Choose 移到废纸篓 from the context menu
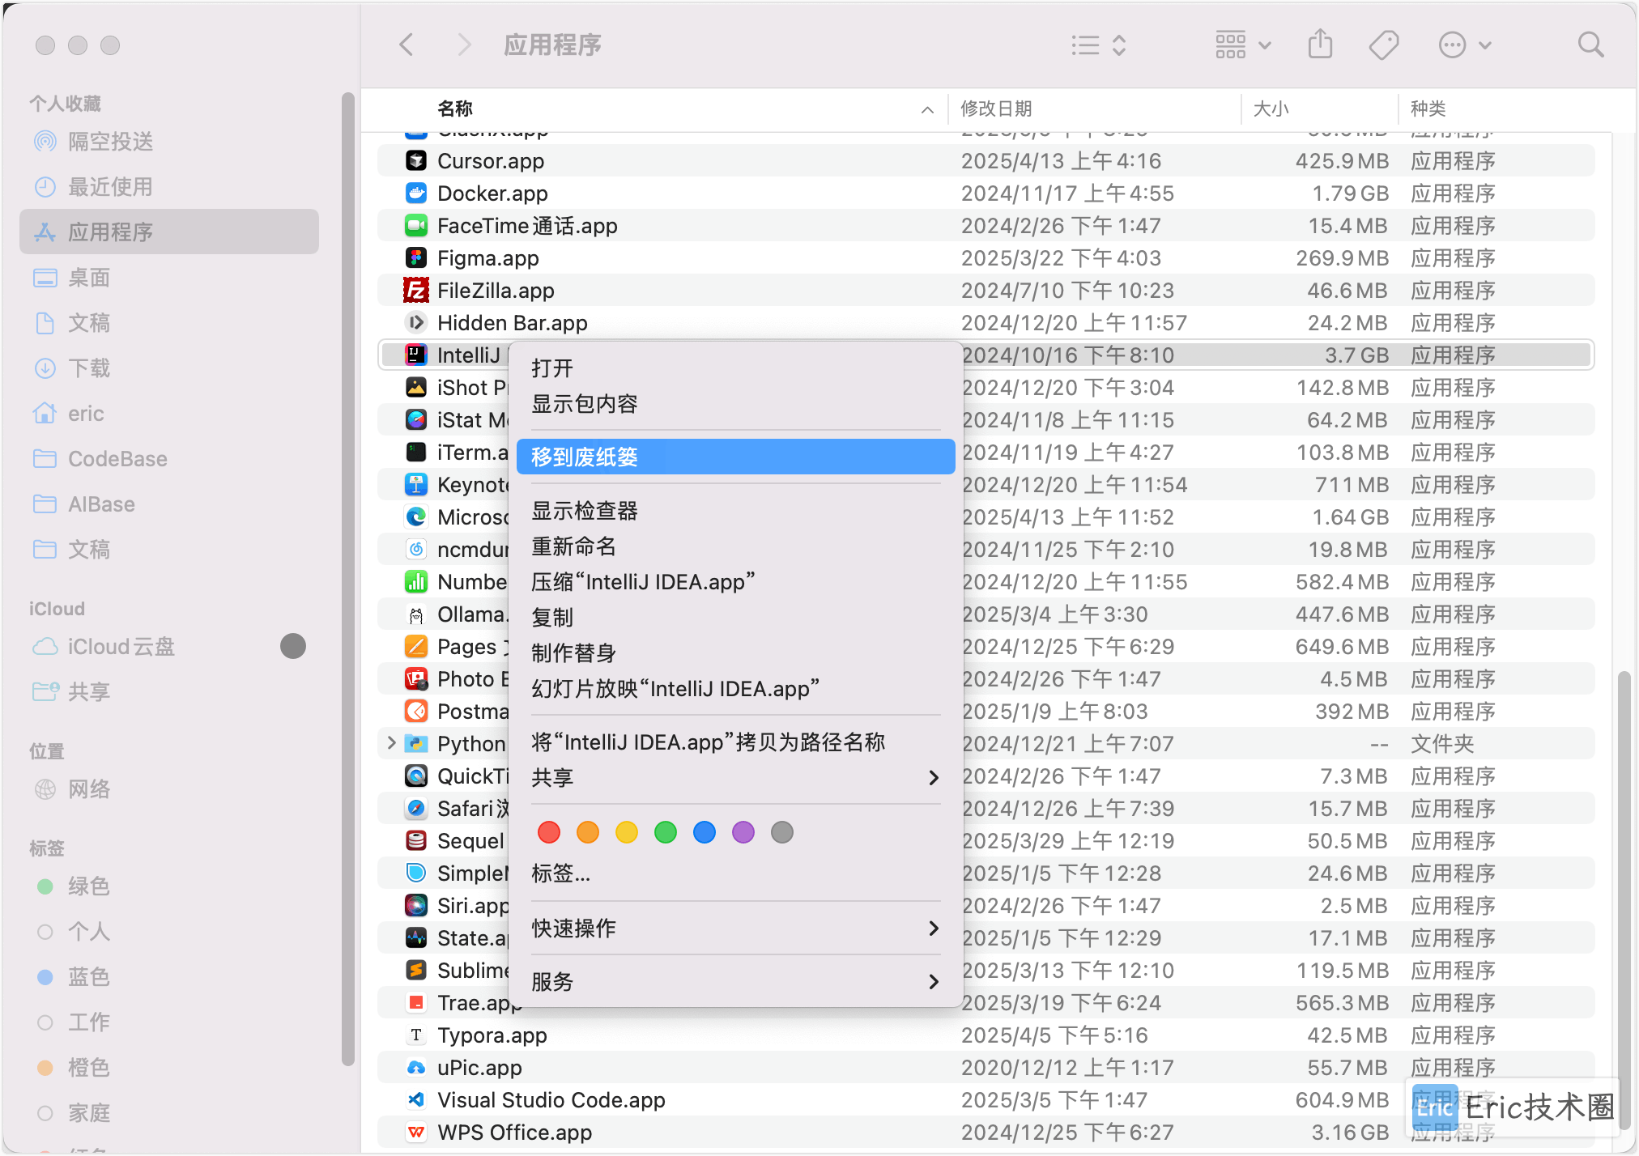Image resolution: width=1639 pixels, height=1156 pixels. click(x=735, y=457)
